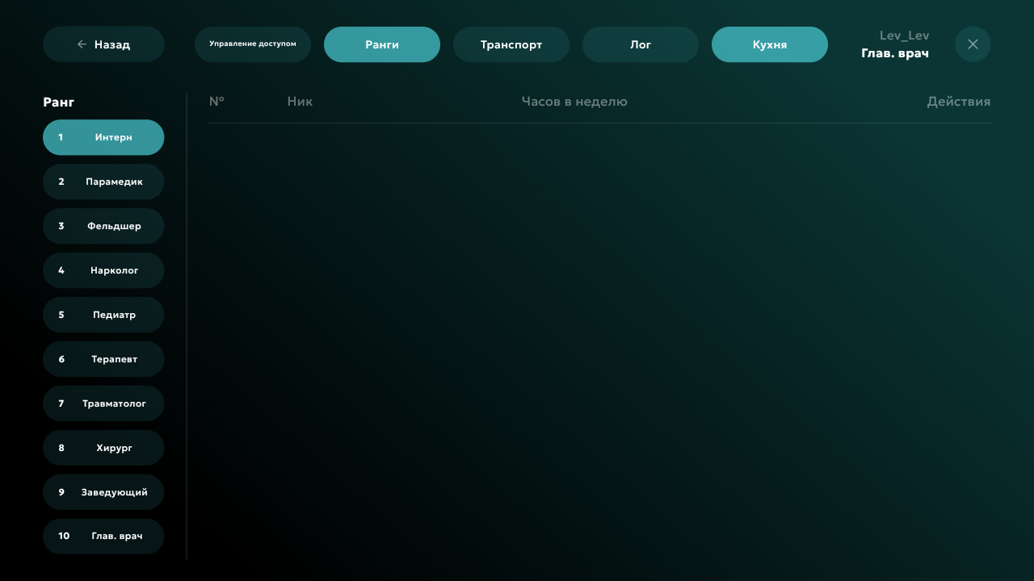The image size is (1034, 581).
Task: Choose the Нарколог rank
Action: 103,270
